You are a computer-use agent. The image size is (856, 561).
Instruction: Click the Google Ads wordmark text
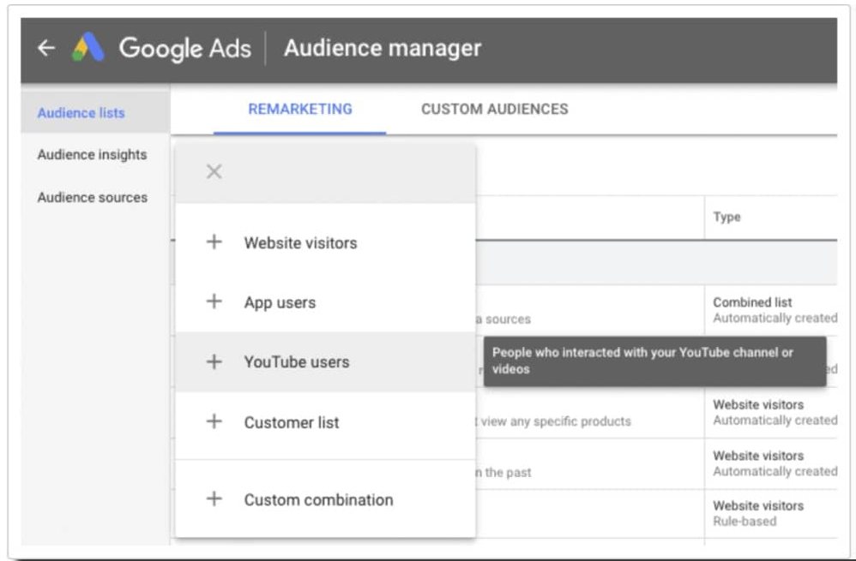(x=185, y=49)
